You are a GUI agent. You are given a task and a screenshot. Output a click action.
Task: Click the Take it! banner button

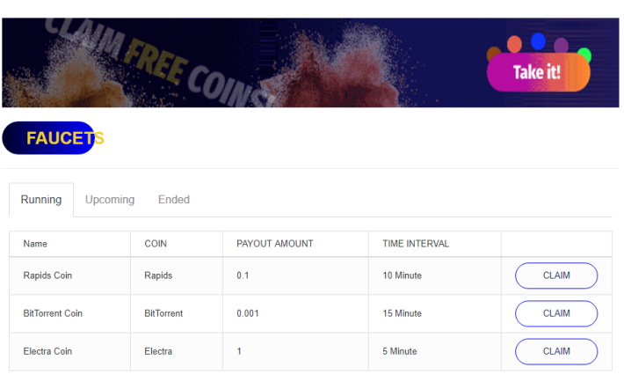pos(538,72)
